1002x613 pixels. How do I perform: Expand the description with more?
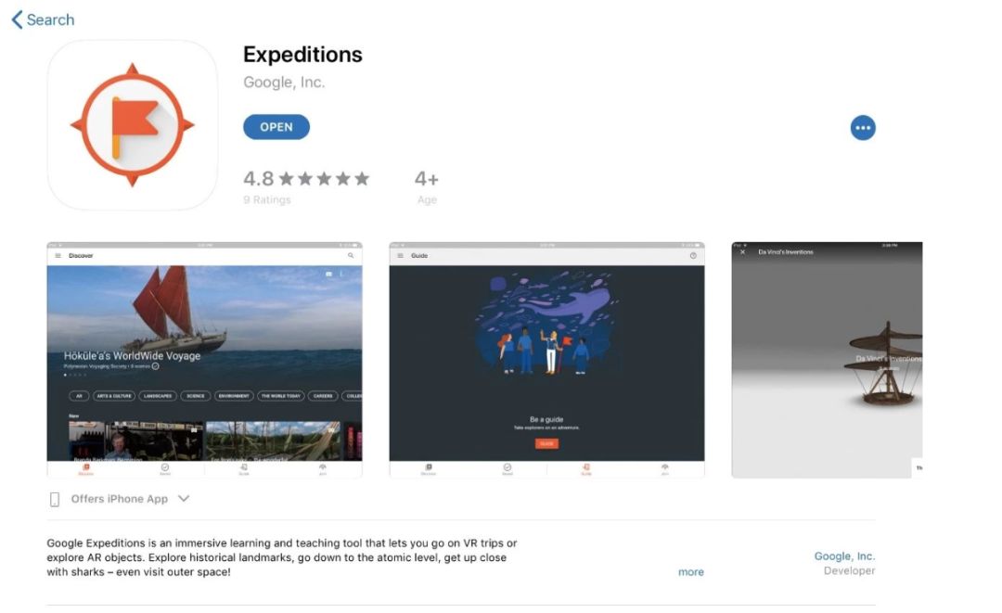pyautogui.click(x=691, y=572)
